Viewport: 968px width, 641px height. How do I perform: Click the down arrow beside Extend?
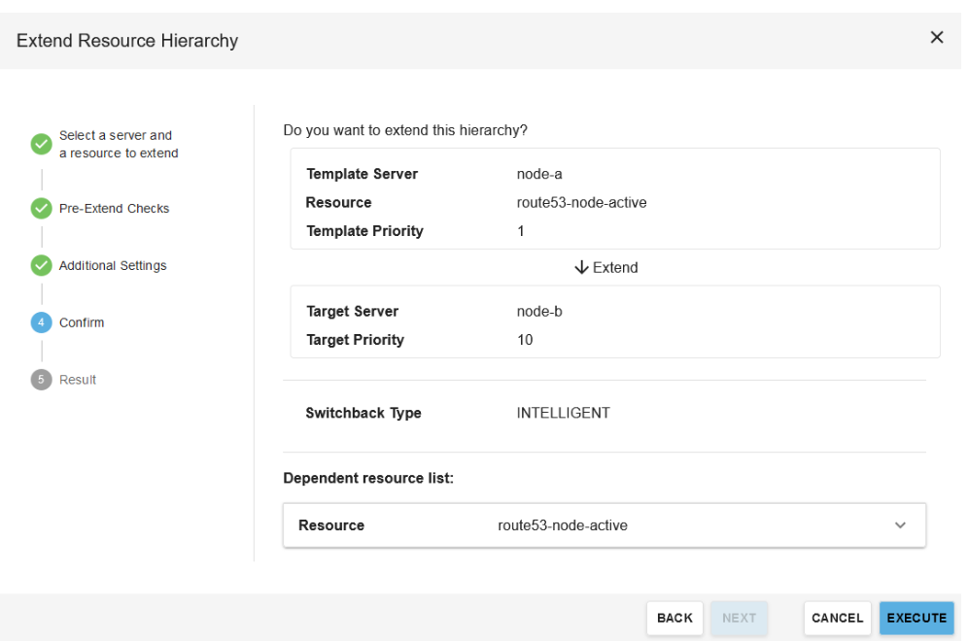tap(582, 267)
